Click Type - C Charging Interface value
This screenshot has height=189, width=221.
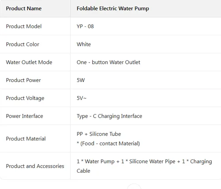pyautogui.click(x=109, y=116)
